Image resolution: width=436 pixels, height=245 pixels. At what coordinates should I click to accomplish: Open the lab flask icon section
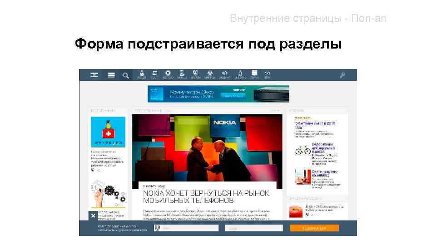pos(240,74)
